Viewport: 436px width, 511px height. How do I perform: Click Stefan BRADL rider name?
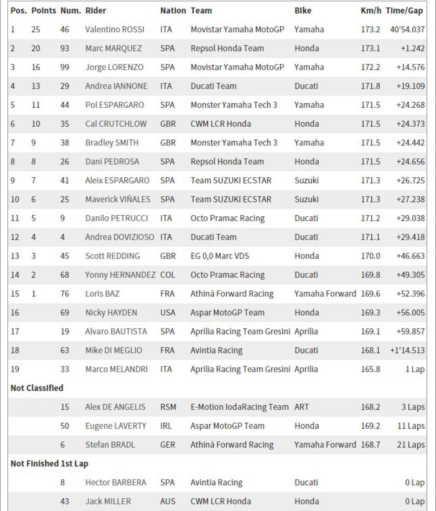pos(110,445)
